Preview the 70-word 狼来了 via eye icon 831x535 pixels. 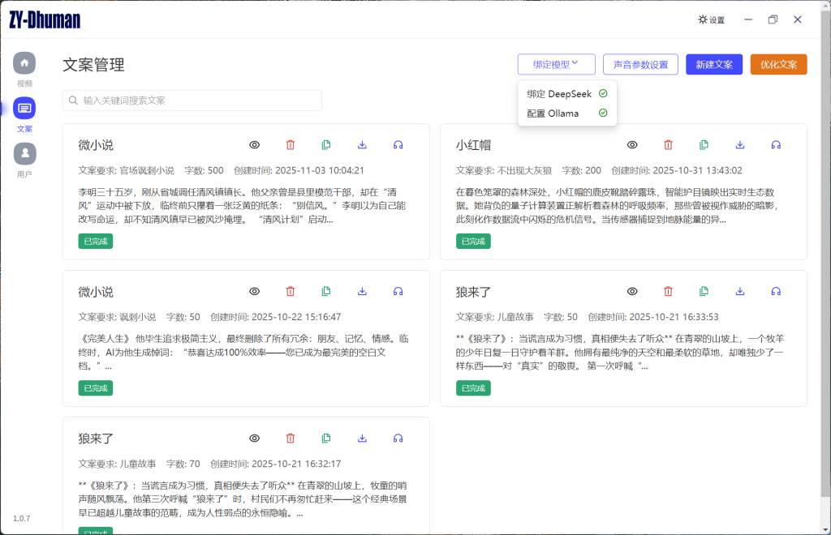(x=255, y=439)
